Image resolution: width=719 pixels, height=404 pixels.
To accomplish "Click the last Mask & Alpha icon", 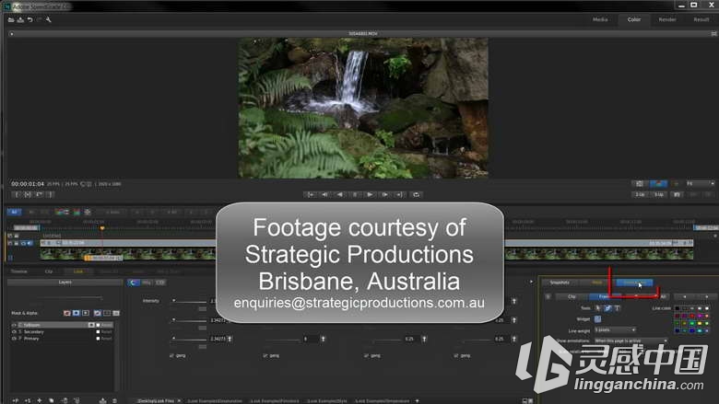I will point(116,313).
